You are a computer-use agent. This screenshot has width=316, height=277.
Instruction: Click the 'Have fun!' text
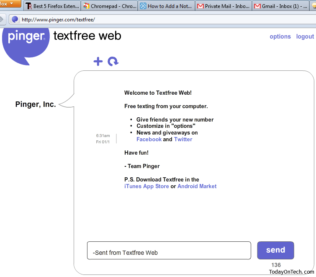pyautogui.click(x=136, y=153)
